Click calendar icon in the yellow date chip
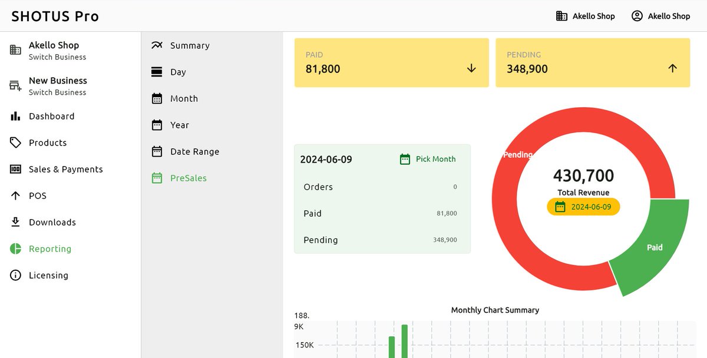Image resolution: width=707 pixels, height=358 pixels. (560, 207)
